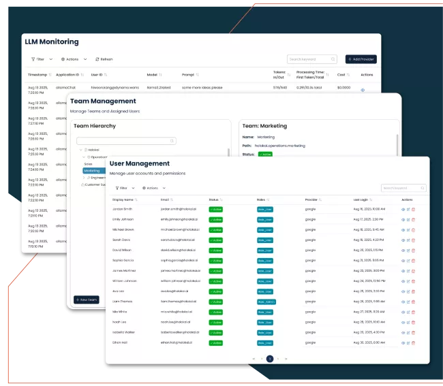The width and height of the screenshot is (443, 386).
Task: Click the delete icon for Ethan Hall
Action: click(x=413, y=342)
